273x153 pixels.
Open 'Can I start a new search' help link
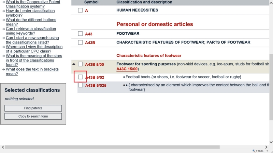tap(32, 40)
